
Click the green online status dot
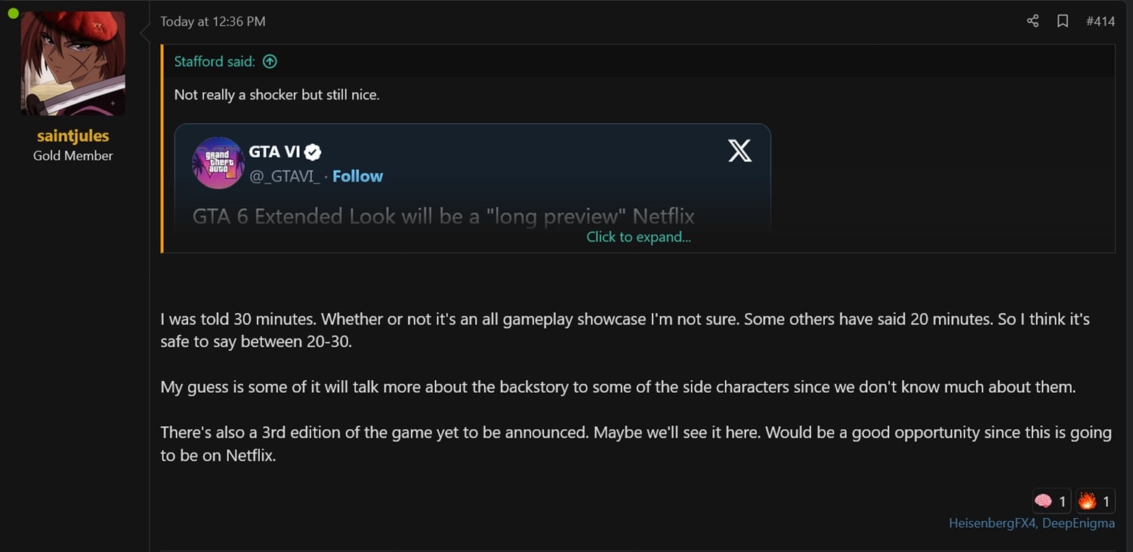tap(13, 13)
